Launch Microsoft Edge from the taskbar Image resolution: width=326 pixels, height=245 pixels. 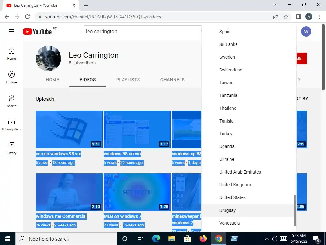coord(156,239)
